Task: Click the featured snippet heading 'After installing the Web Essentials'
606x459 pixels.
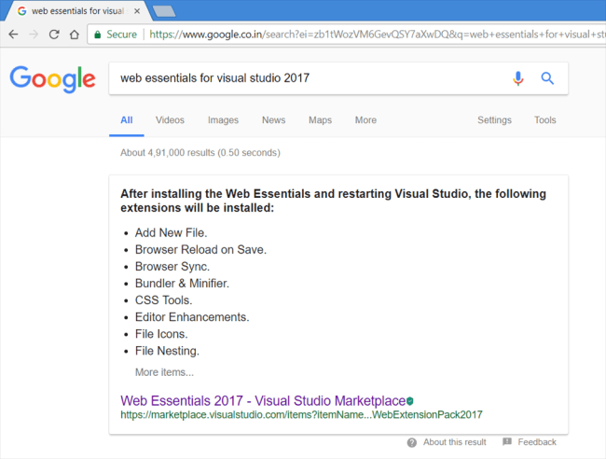Action: (333, 201)
